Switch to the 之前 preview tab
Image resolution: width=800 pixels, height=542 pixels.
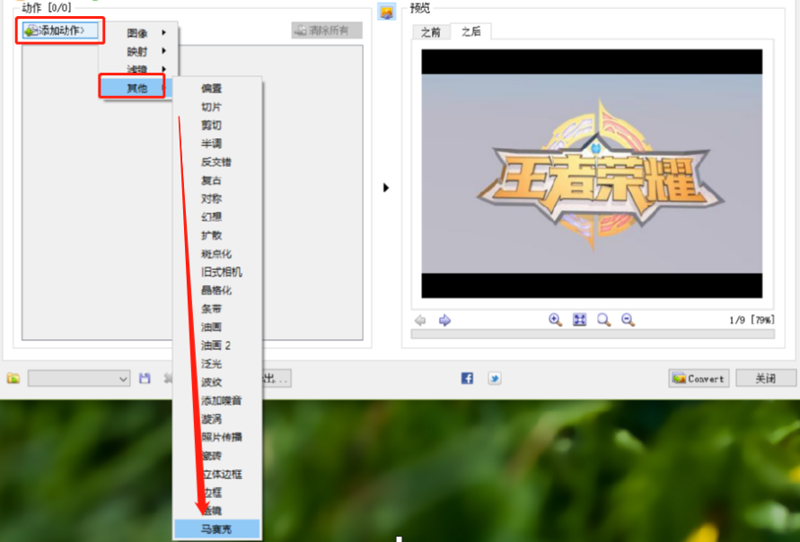pyautogui.click(x=431, y=32)
